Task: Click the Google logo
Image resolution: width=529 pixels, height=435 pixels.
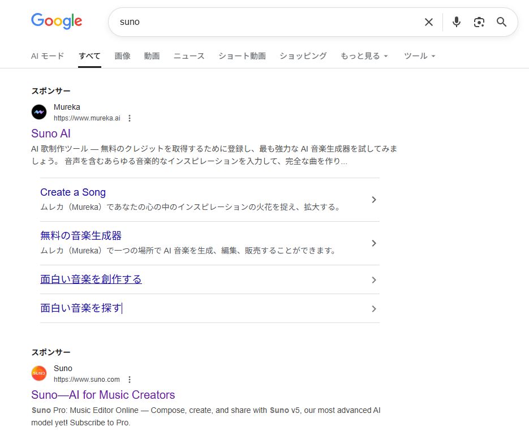Action: [57, 21]
